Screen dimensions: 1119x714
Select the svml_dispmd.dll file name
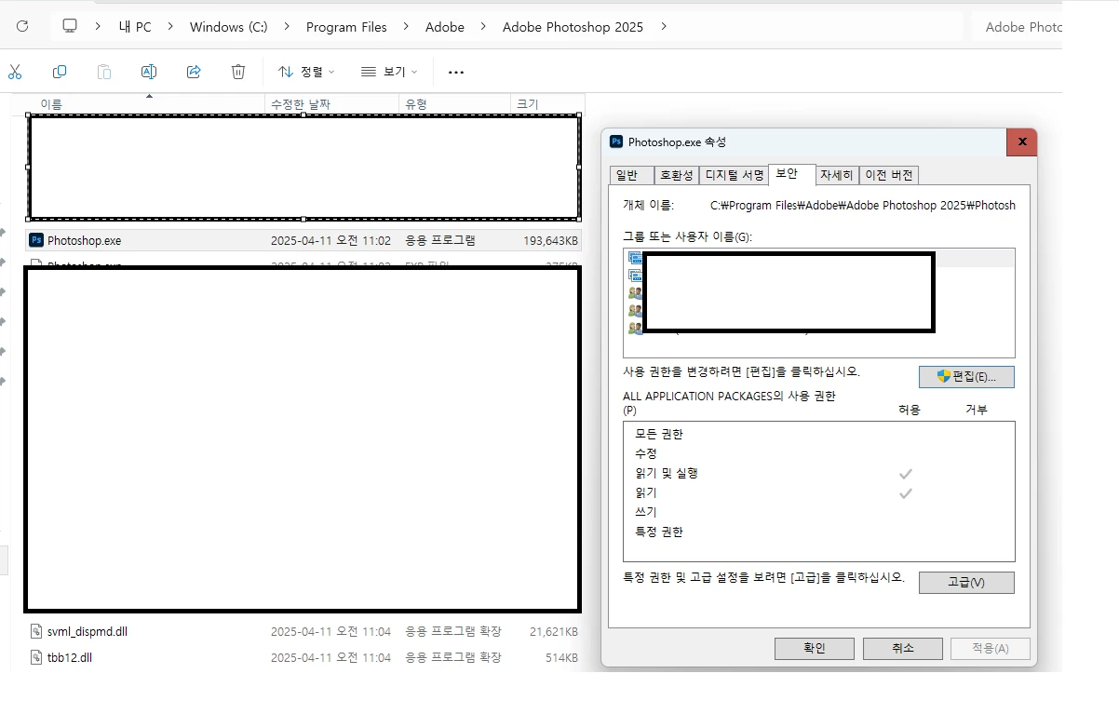pos(88,631)
